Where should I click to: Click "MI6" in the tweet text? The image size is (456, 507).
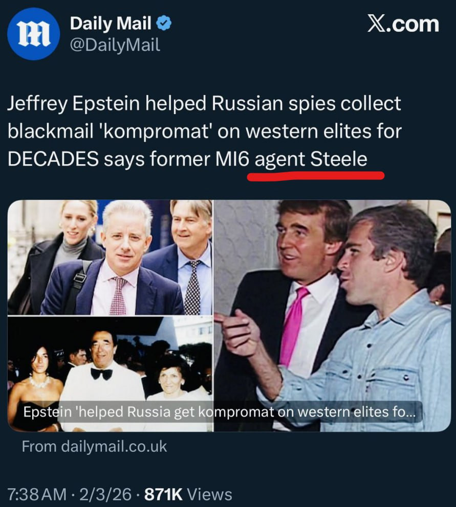(x=232, y=159)
